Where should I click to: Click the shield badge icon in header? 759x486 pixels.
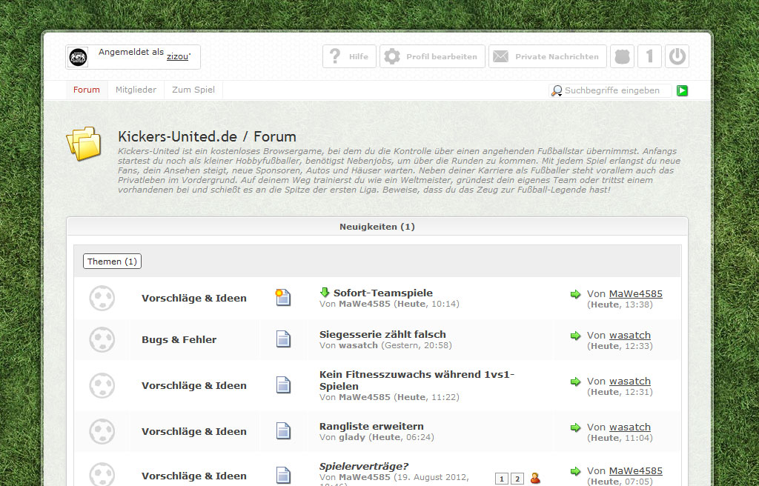[622, 56]
